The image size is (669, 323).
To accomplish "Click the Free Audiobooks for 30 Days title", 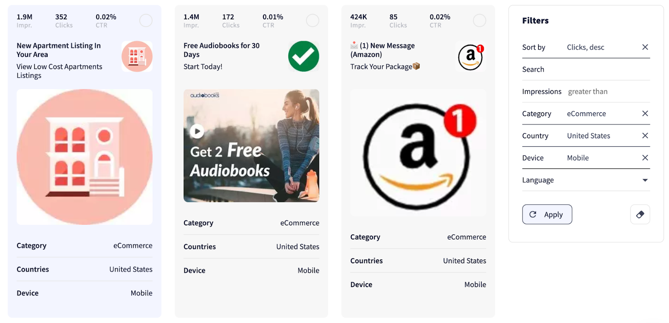I will (222, 50).
